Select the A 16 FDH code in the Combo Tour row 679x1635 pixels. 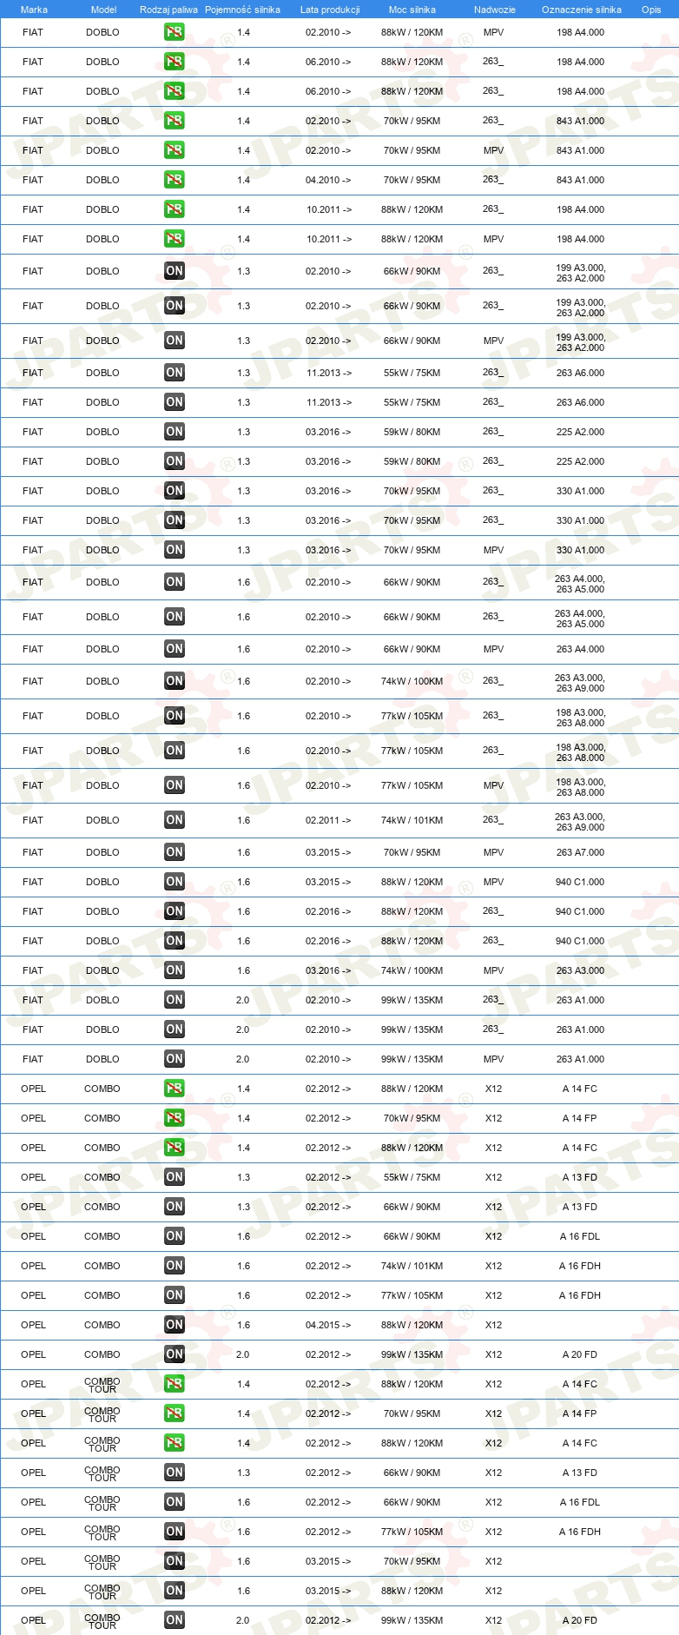tap(580, 1532)
